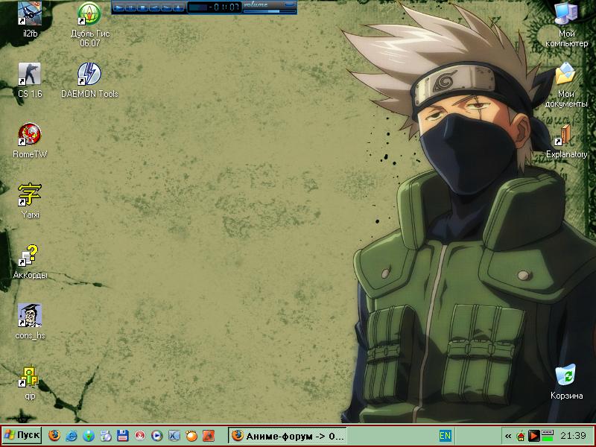The height and width of the screenshot is (447, 596).
Task: Select the Корзина recycle bin
Action: click(x=566, y=381)
